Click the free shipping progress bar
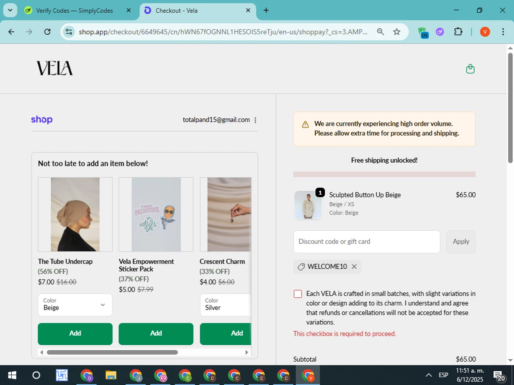 [384, 174]
